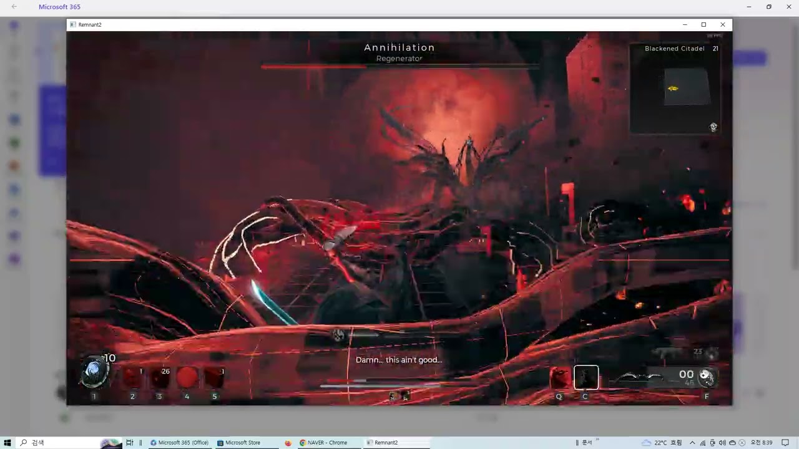The width and height of the screenshot is (799, 449).
Task: Click the Remnant2 window title icon
Action: tap(73, 24)
